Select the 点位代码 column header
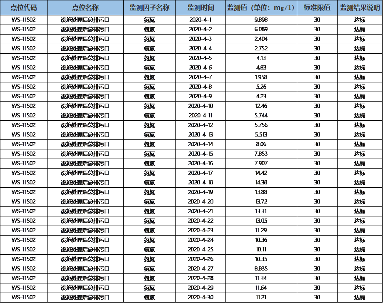383x303 pixels. (24, 8)
